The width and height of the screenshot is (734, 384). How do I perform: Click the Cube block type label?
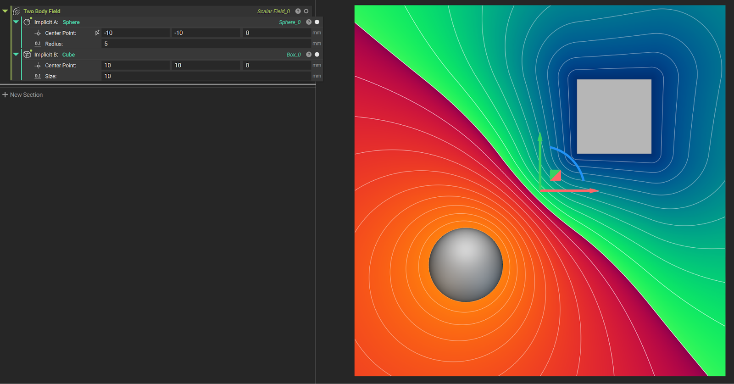tap(68, 55)
